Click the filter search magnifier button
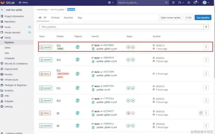Screen dimensions: 215x134 pyautogui.click(x=206, y=27)
